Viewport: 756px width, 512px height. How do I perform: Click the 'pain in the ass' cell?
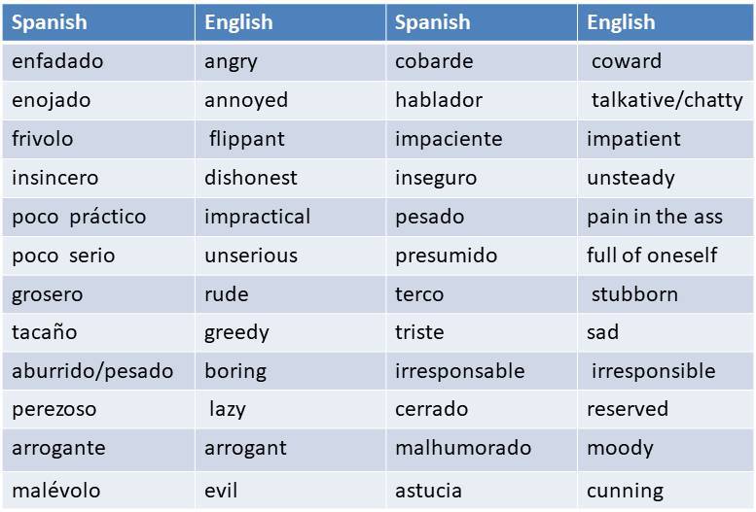666,217
